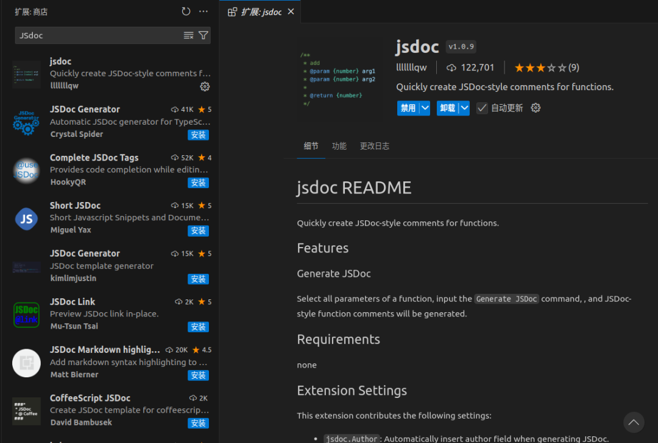Clear extension search results icon
658x443 pixels.
(x=188, y=36)
